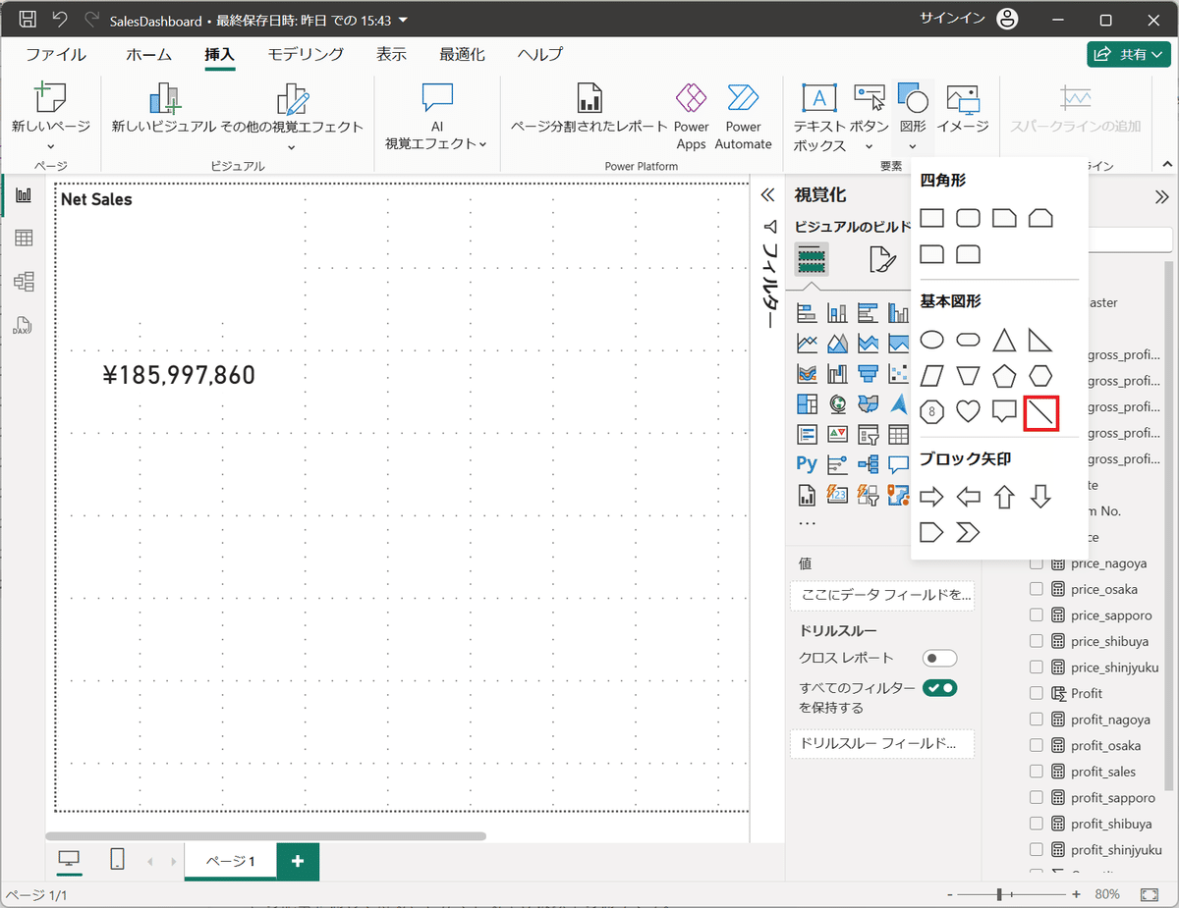Open the ファイル menu

point(56,55)
